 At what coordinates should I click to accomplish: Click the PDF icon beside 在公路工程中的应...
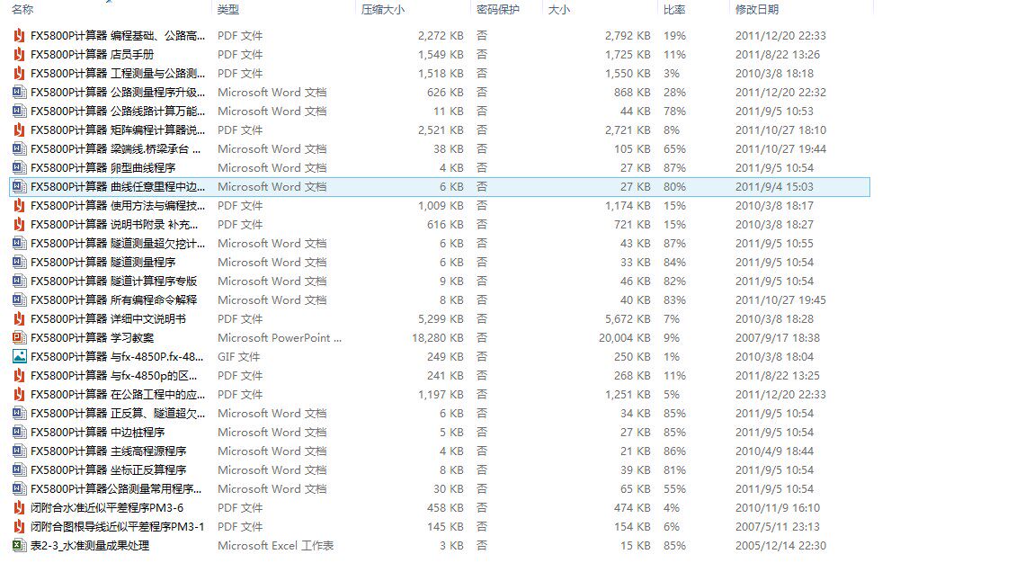click(20, 395)
